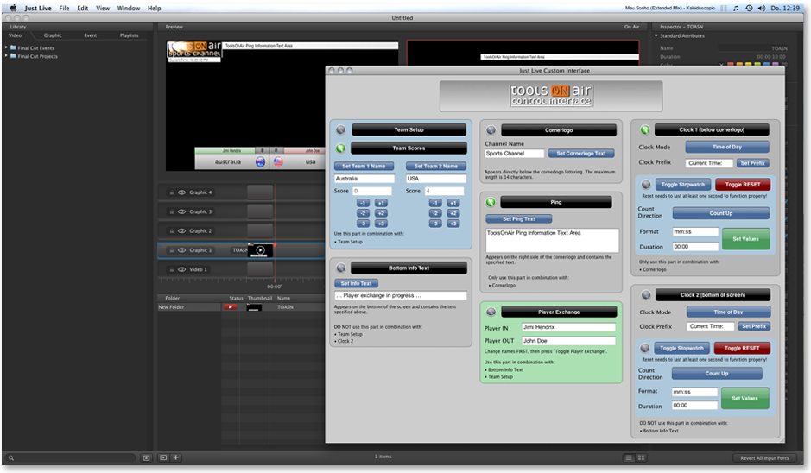
Task: Hide the Graphic 2 layer
Action: click(x=181, y=231)
